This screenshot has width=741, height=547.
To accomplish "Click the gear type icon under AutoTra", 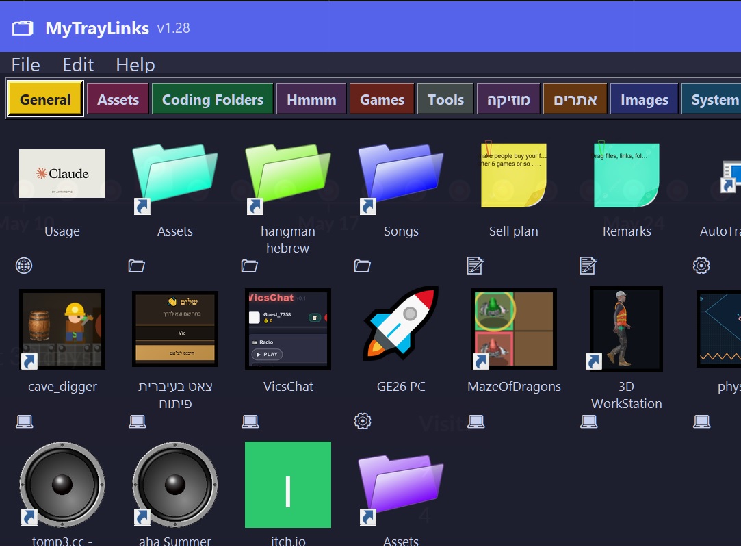I will click(701, 266).
